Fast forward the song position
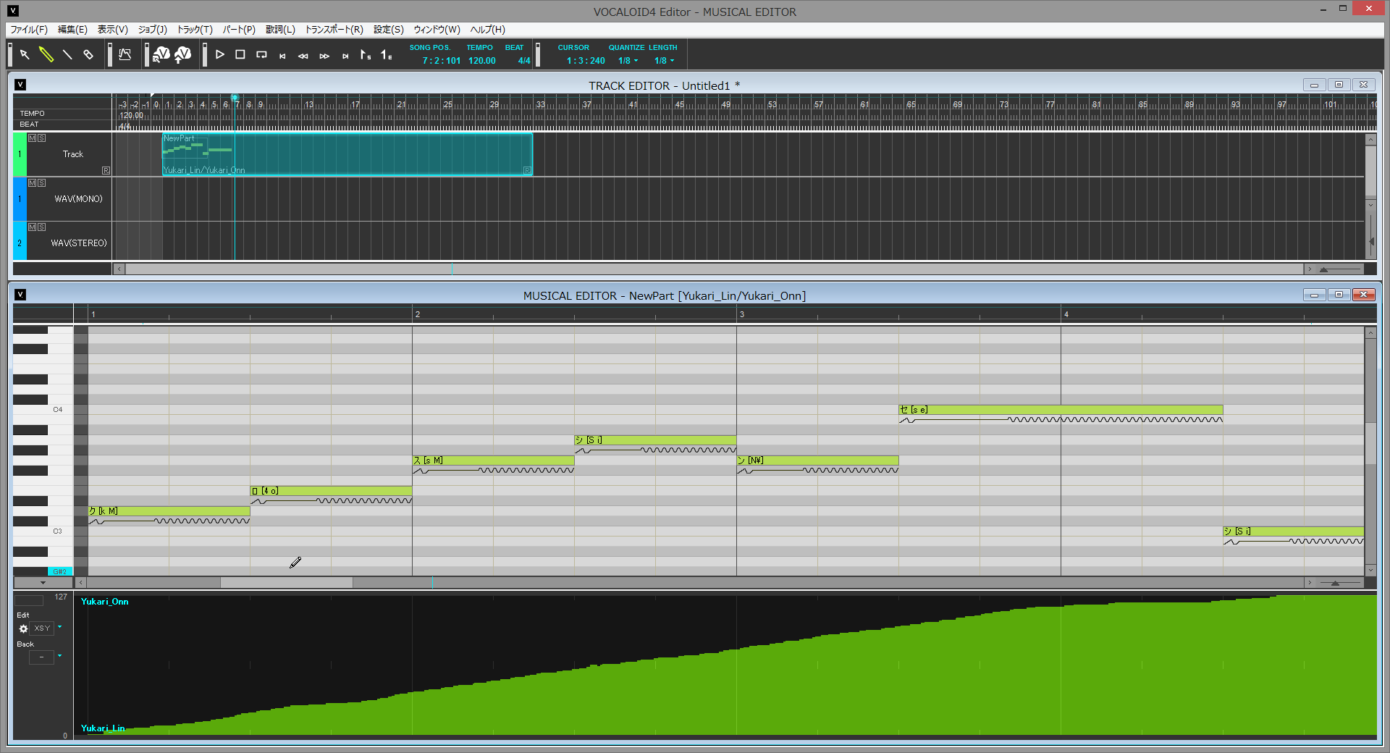 324,56
